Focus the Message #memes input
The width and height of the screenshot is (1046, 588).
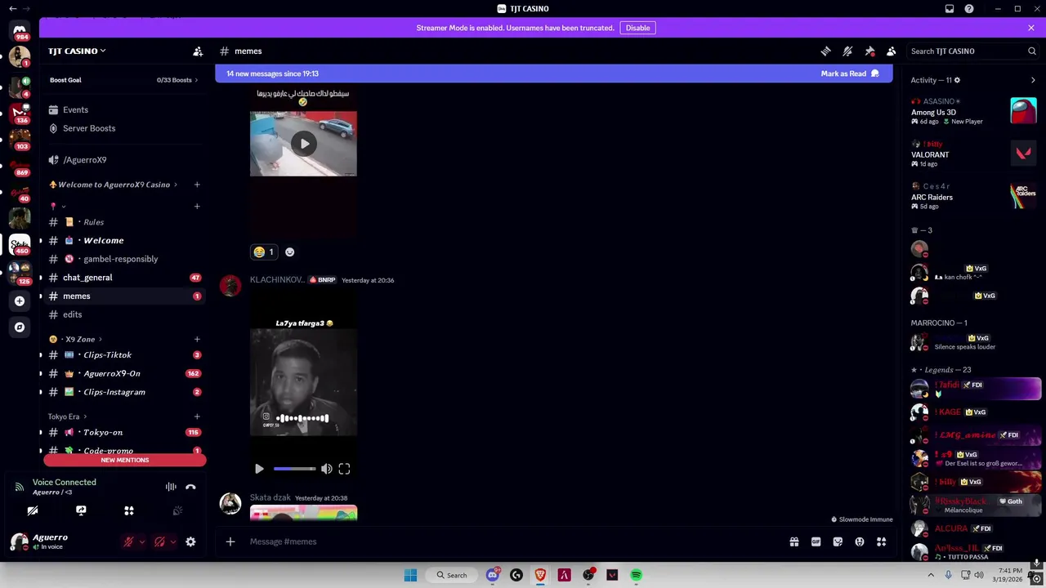click(x=515, y=541)
